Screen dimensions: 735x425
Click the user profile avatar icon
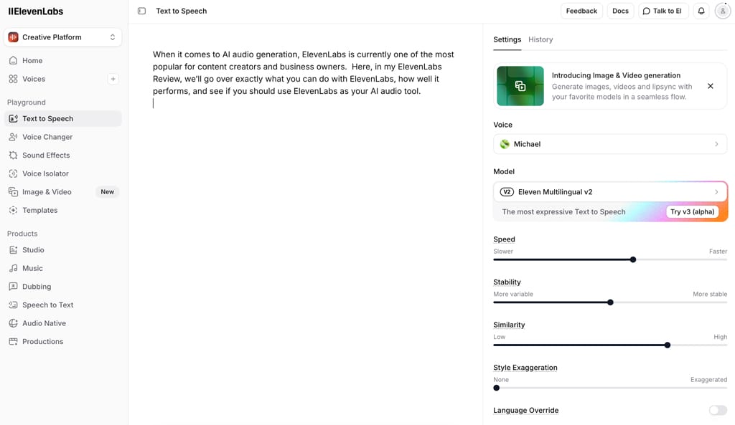coord(723,11)
